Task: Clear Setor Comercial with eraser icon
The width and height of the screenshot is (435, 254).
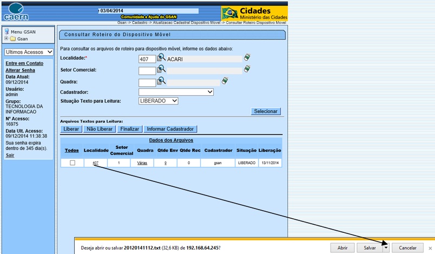Action: 247,69
